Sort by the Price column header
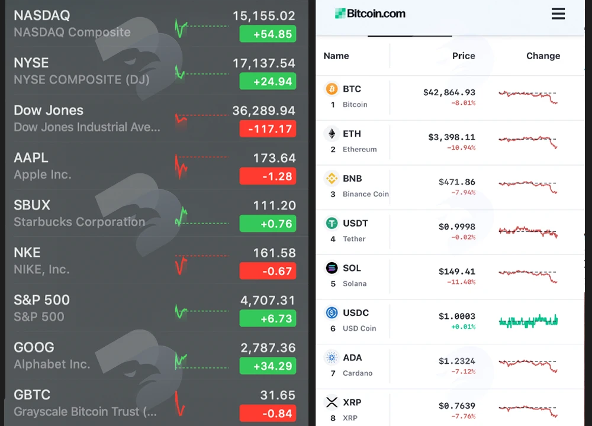 coord(464,56)
